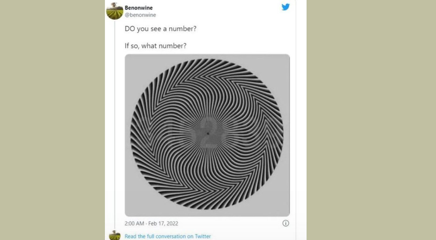436x240 pixels.
Task: Open the @benonwine handle link
Action: pos(140,15)
